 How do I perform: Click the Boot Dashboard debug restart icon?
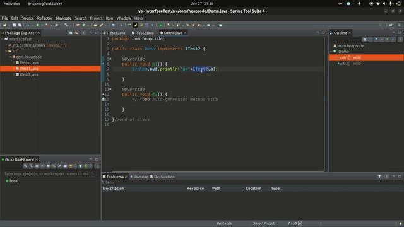pyautogui.click(x=31, y=166)
